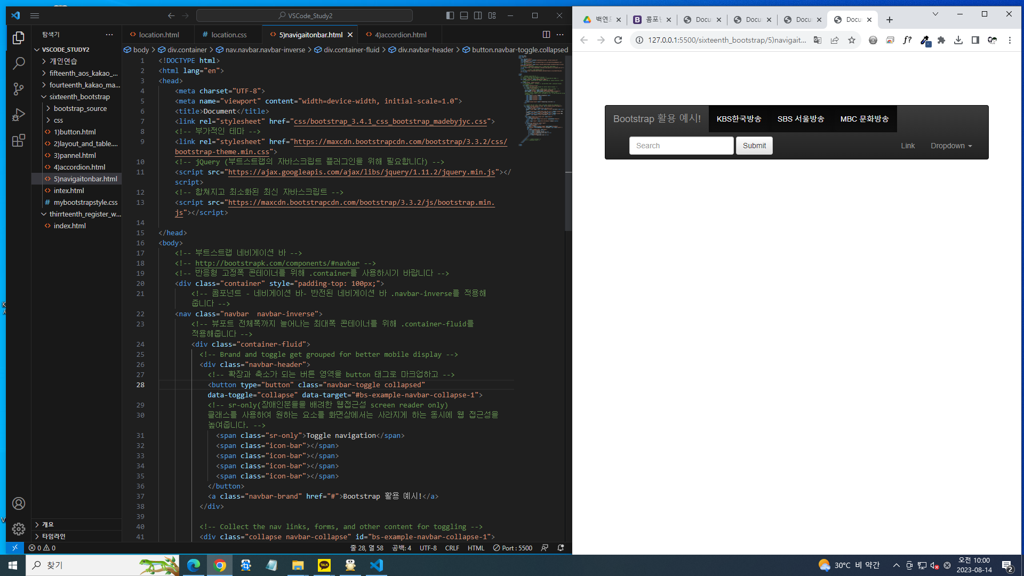Open Source Control view icon

click(x=19, y=89)
